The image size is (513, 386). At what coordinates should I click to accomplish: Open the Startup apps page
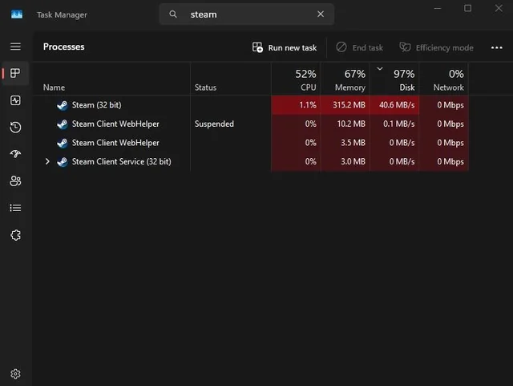point(15,154)
